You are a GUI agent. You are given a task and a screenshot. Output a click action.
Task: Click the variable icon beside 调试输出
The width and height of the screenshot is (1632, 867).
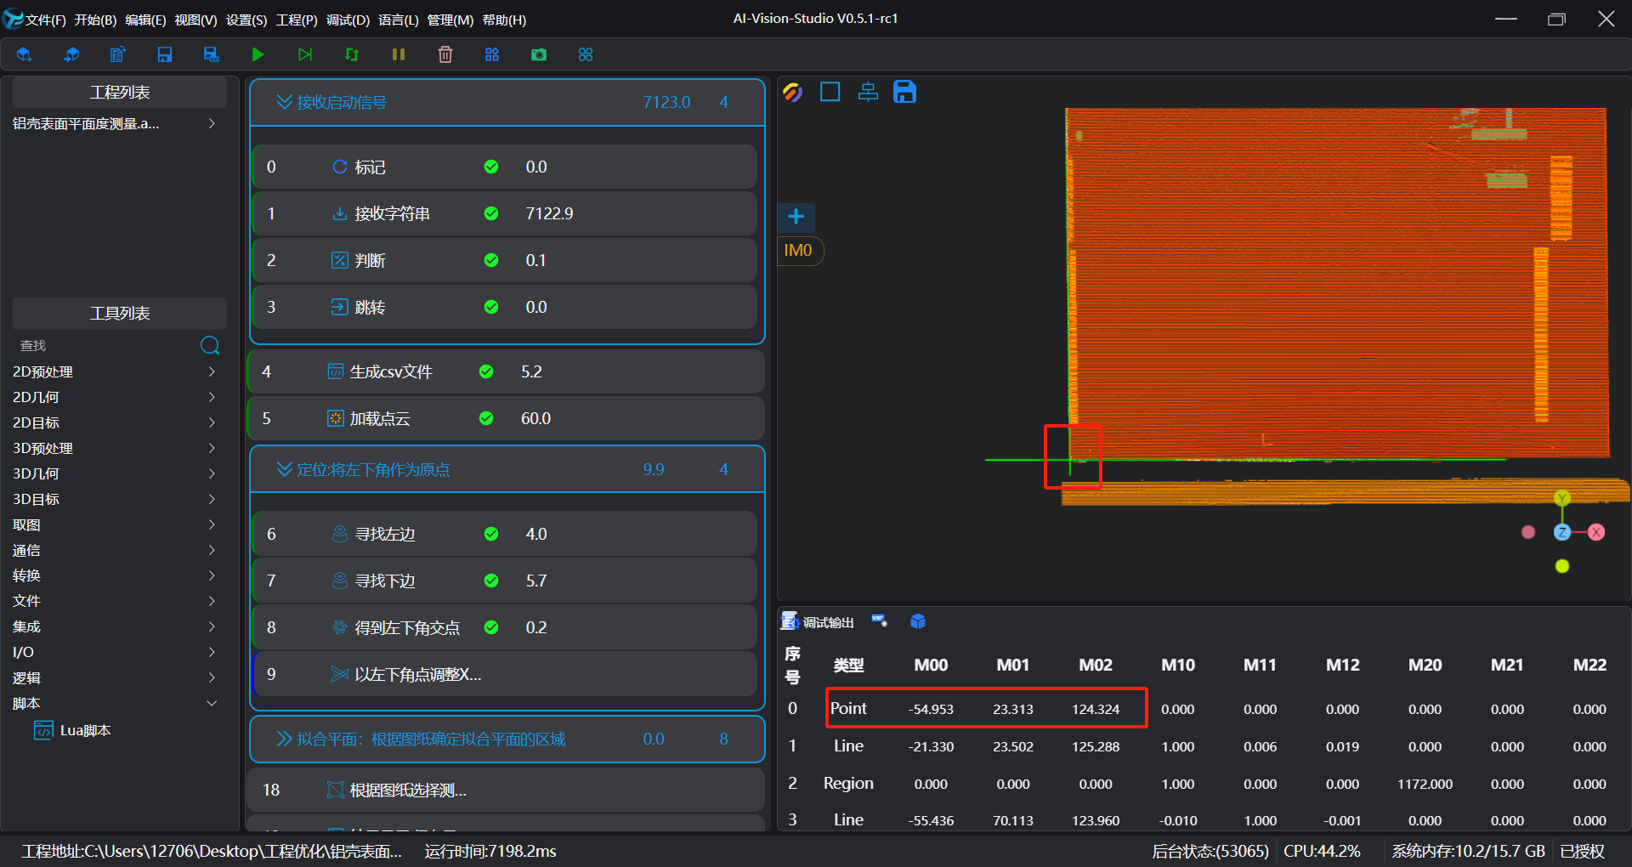click(880, 621)
